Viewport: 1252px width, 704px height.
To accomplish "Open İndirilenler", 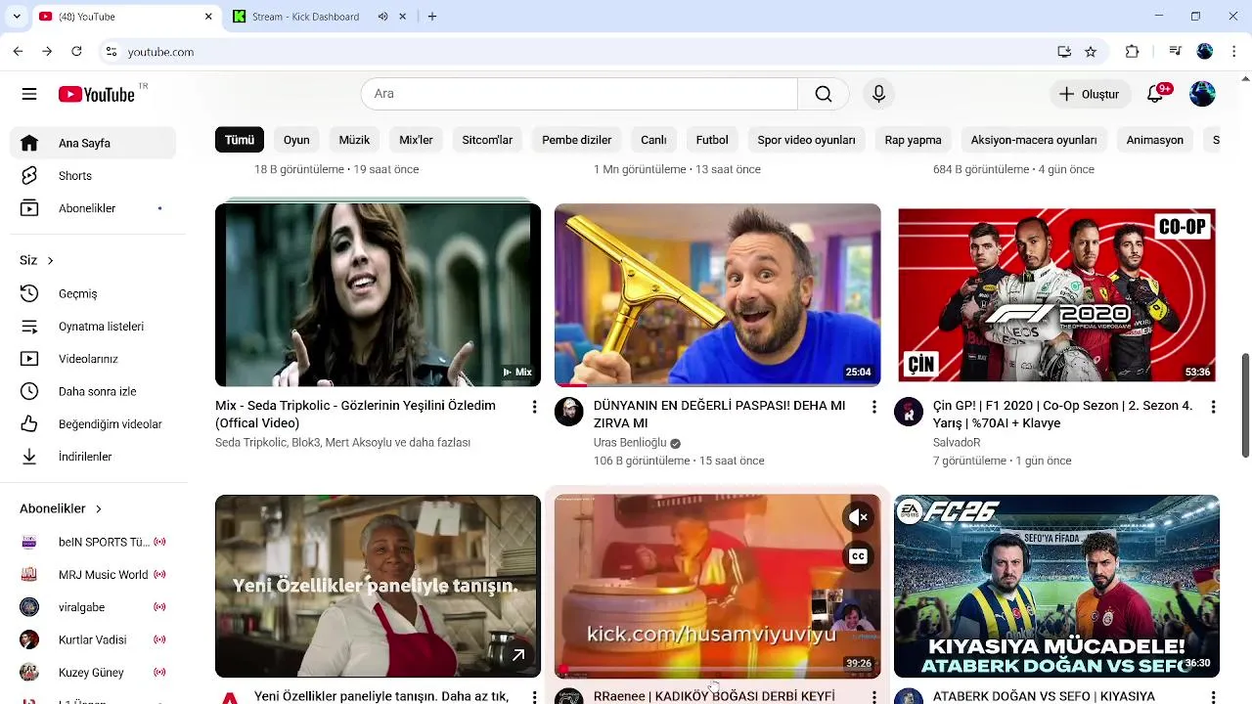I will 93,457.
